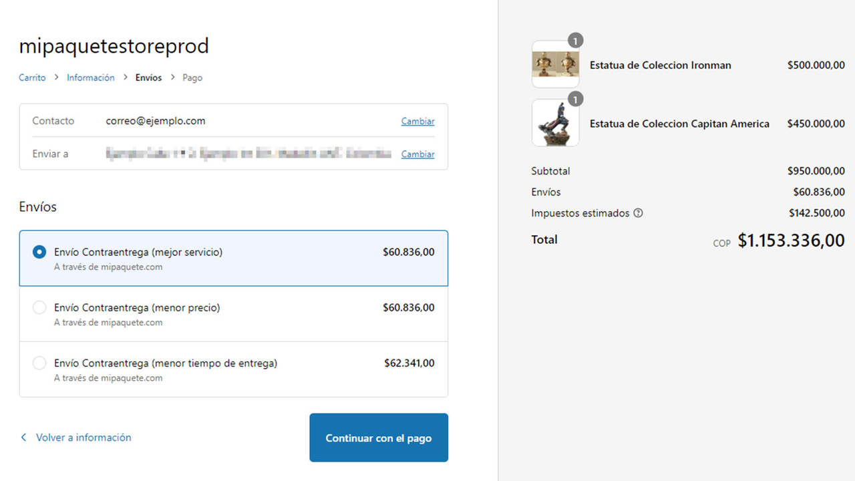855x481 pixels.
Task: Click Continuar con el pago
Action: click(x=378, y=438)
